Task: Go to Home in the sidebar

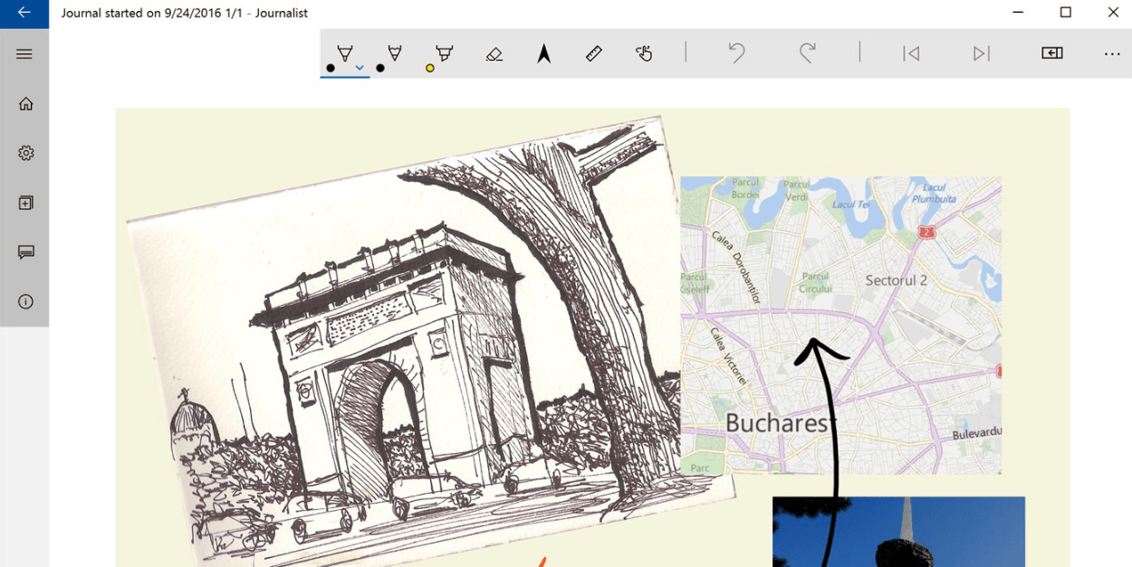Action: pos(25,104)
